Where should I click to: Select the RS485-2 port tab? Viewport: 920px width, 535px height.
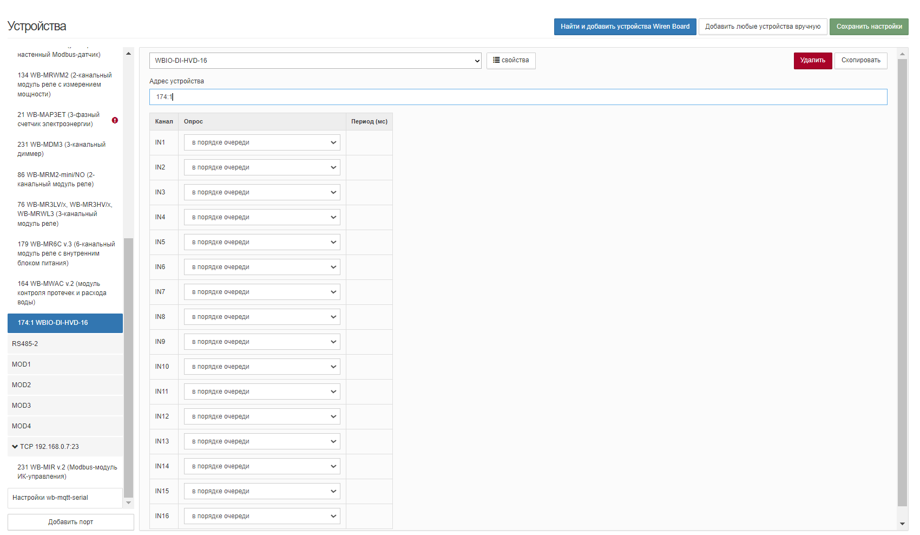coord(65,344)
